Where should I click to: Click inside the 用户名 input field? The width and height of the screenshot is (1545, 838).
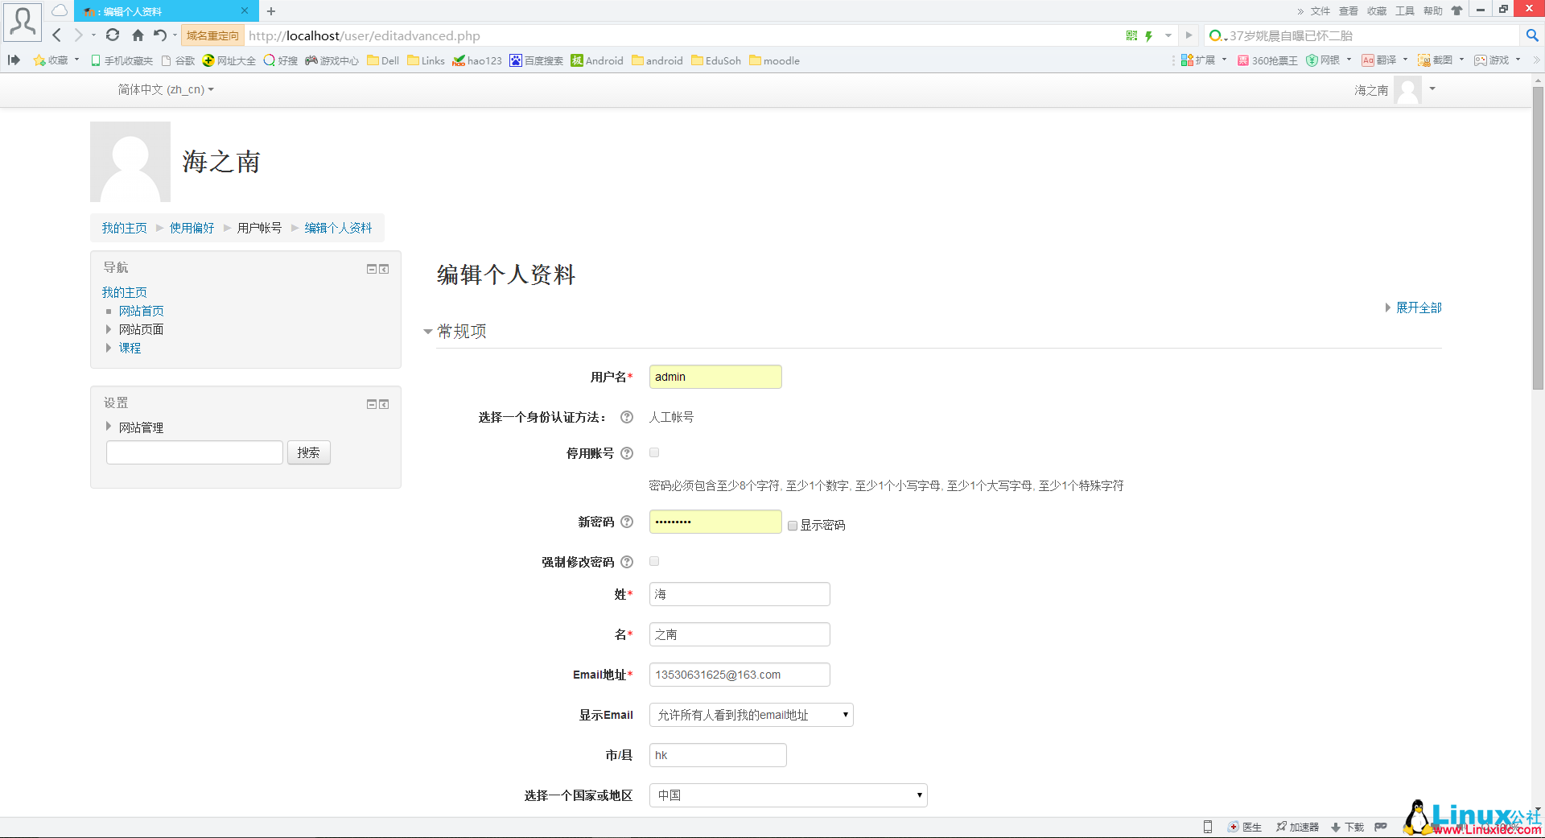click(x=715, y=377)
